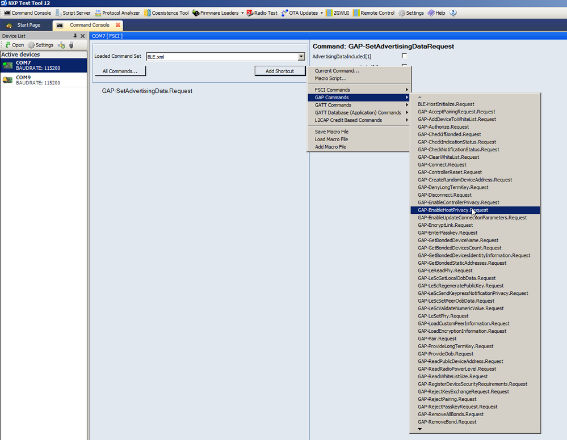Image resolution: width=567 pixels, height=440 pixels.
Task: Open Firmware Loaders tool
Action: (x=216, y=13)
